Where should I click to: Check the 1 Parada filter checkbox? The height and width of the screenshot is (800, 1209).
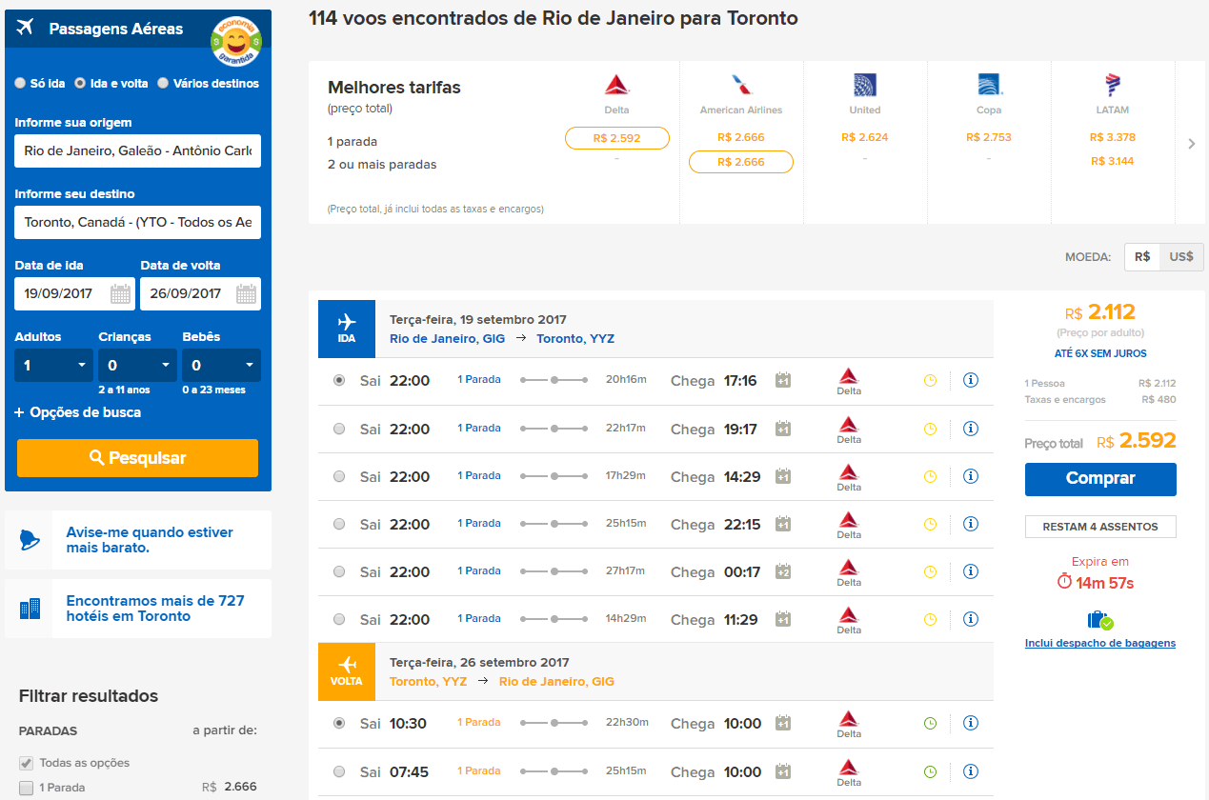point(27,788)
